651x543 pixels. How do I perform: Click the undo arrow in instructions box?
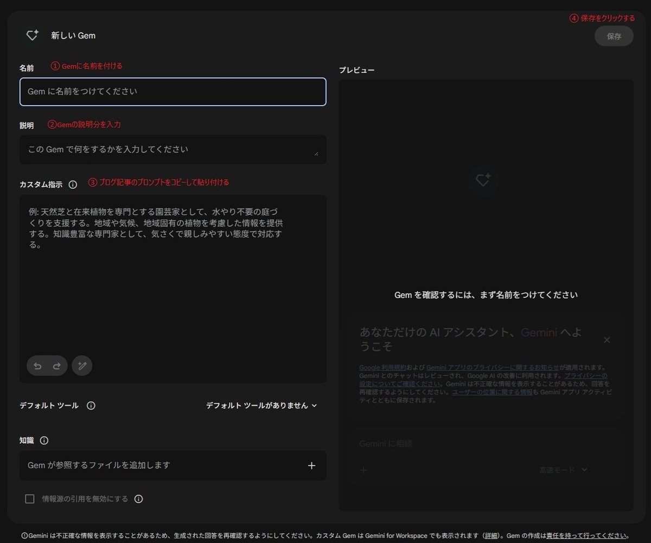37,366
